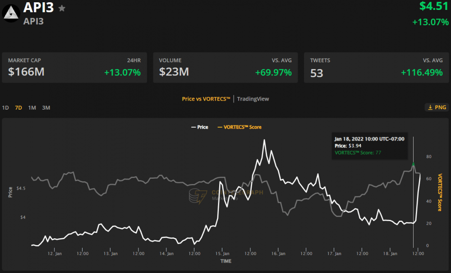Screen dimensions: 451x273
Task: Click the green VORTECS marker on chart
Action: (x=413, y=164)
